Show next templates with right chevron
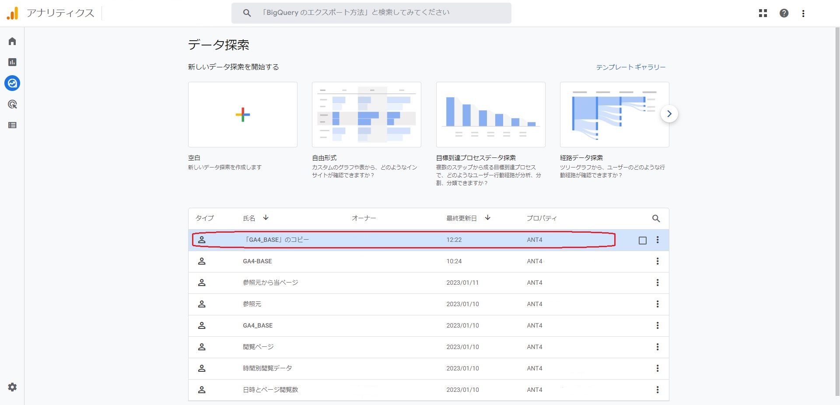This screenshot has height=405, width=840. [669, 114]
